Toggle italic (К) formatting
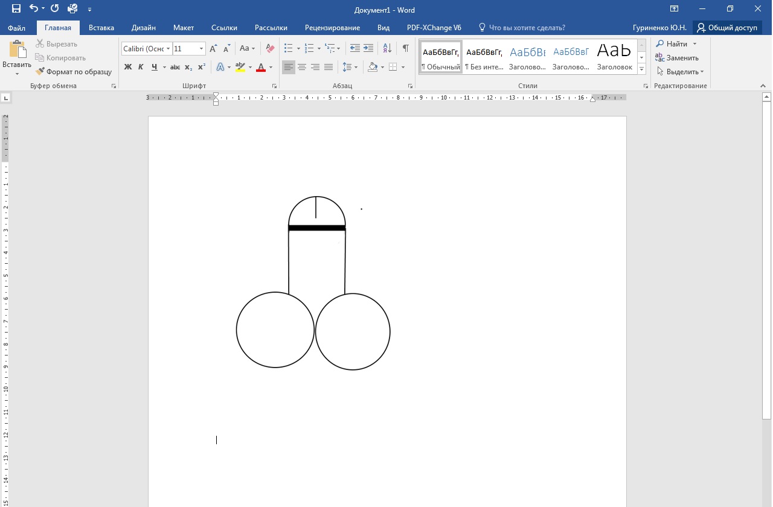Viewport: 773px width, 507px height. 141,67
